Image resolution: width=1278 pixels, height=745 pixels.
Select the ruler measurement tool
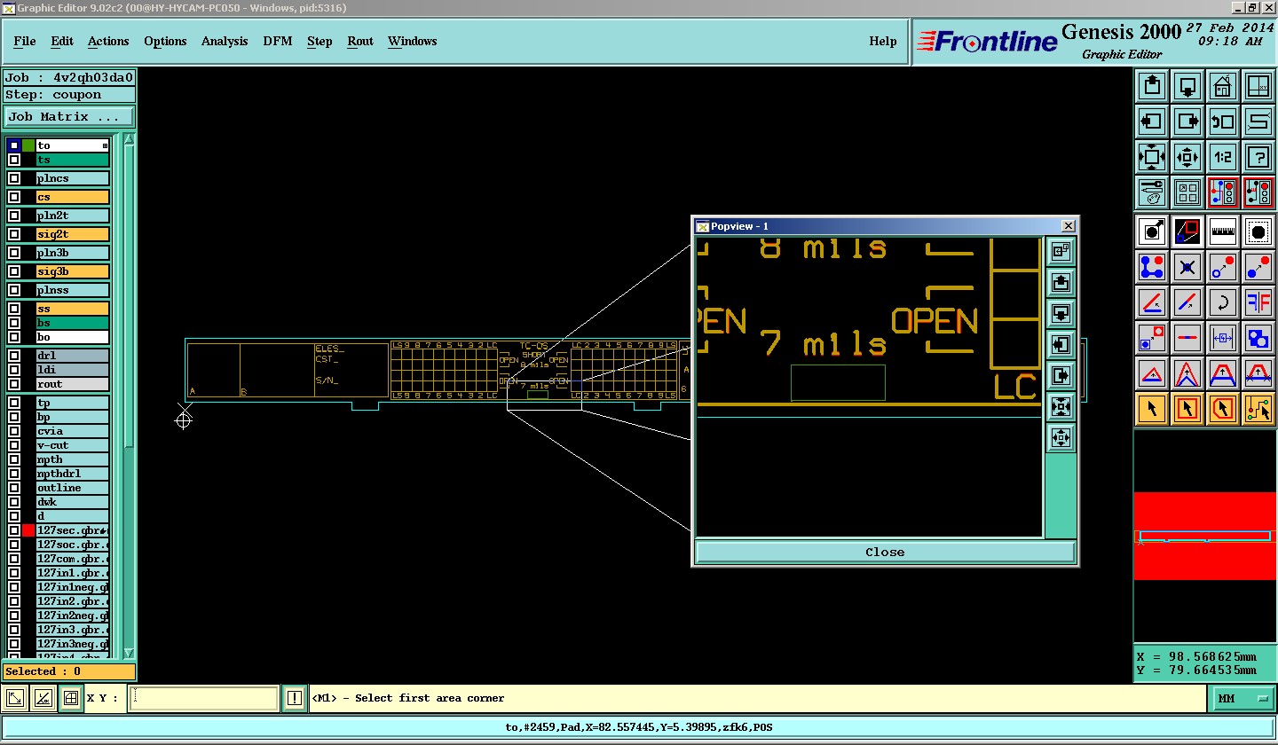[1222, 231]
